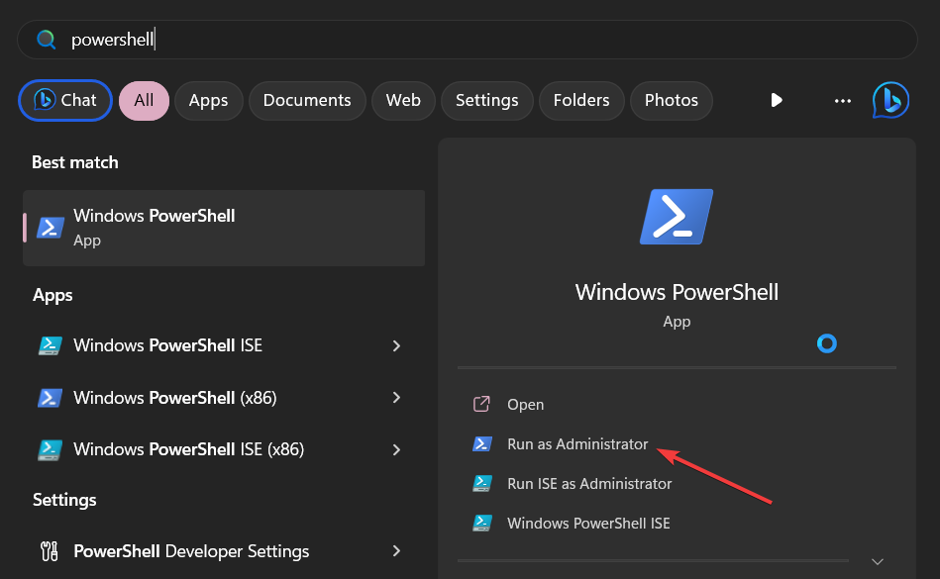
Task: Expand Windows PowerShell ISE result chevron
Action: tap(396, 345)
